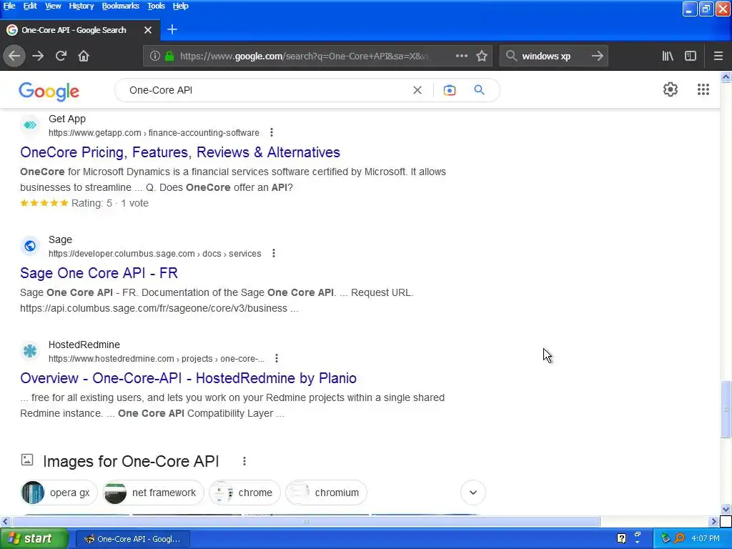The image size is (732, 549).
Task: Expand the image filter chips chevron
Action: point(473,493)
